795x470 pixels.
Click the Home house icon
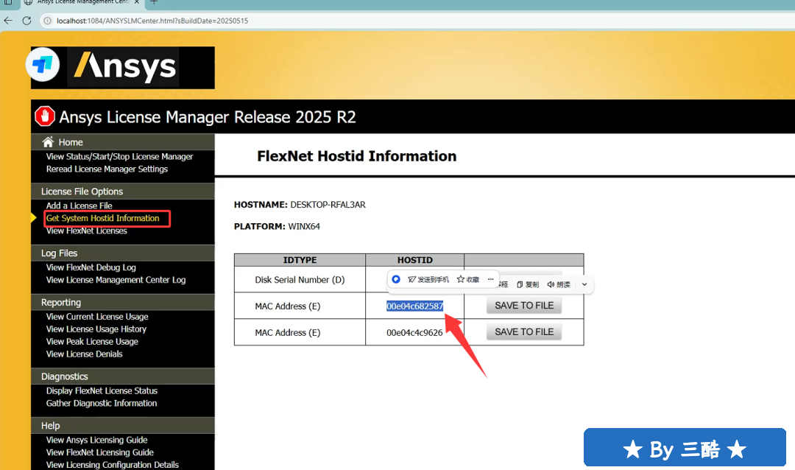coord(48,141)
